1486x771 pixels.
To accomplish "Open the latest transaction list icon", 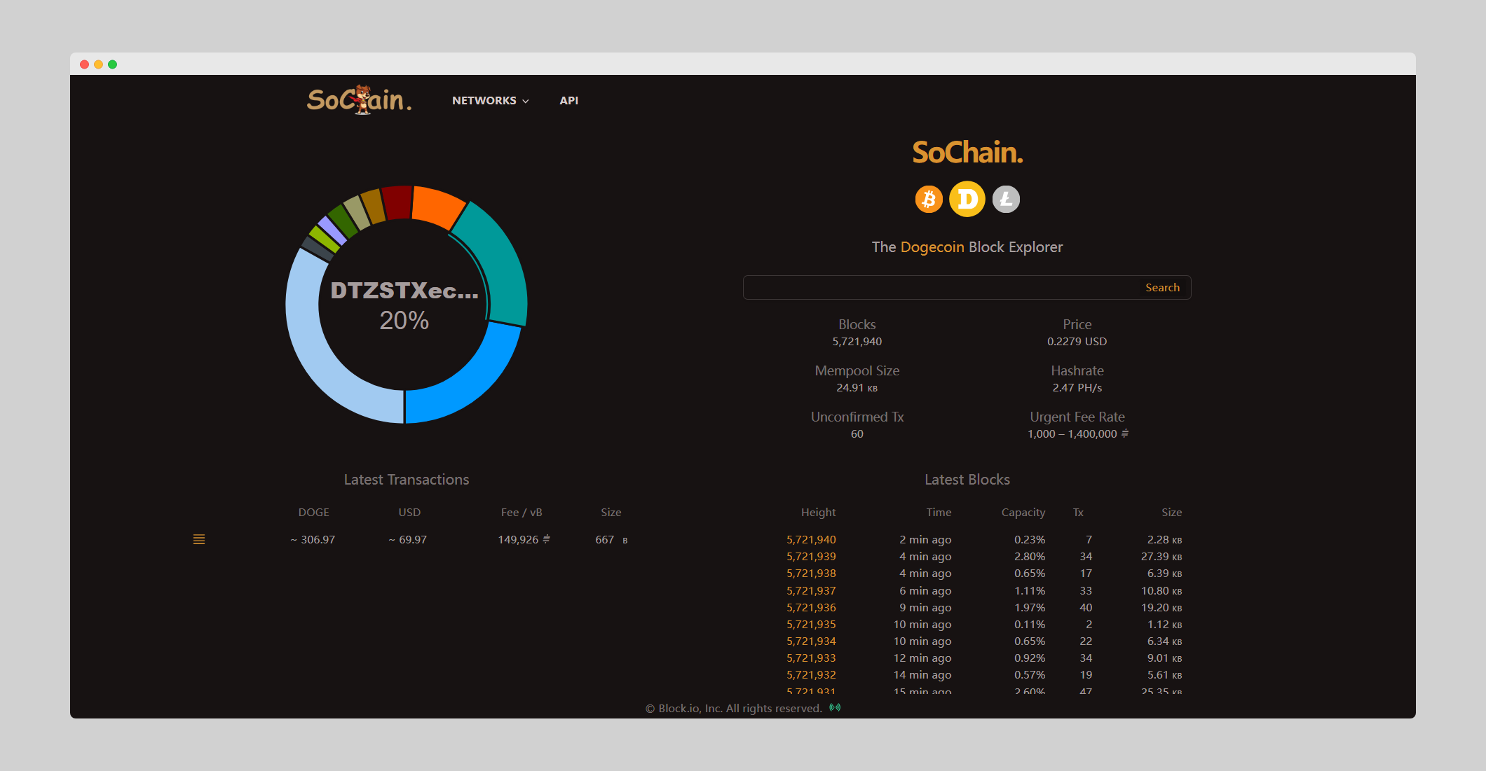I will click(199, 539).
